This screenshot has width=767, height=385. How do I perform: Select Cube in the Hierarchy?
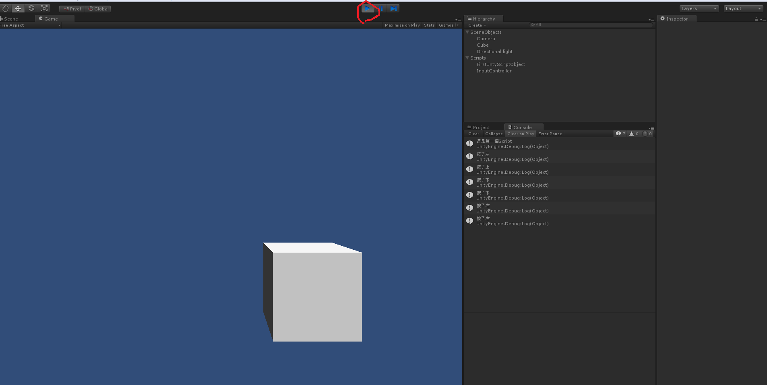click(x=483, y=45)
